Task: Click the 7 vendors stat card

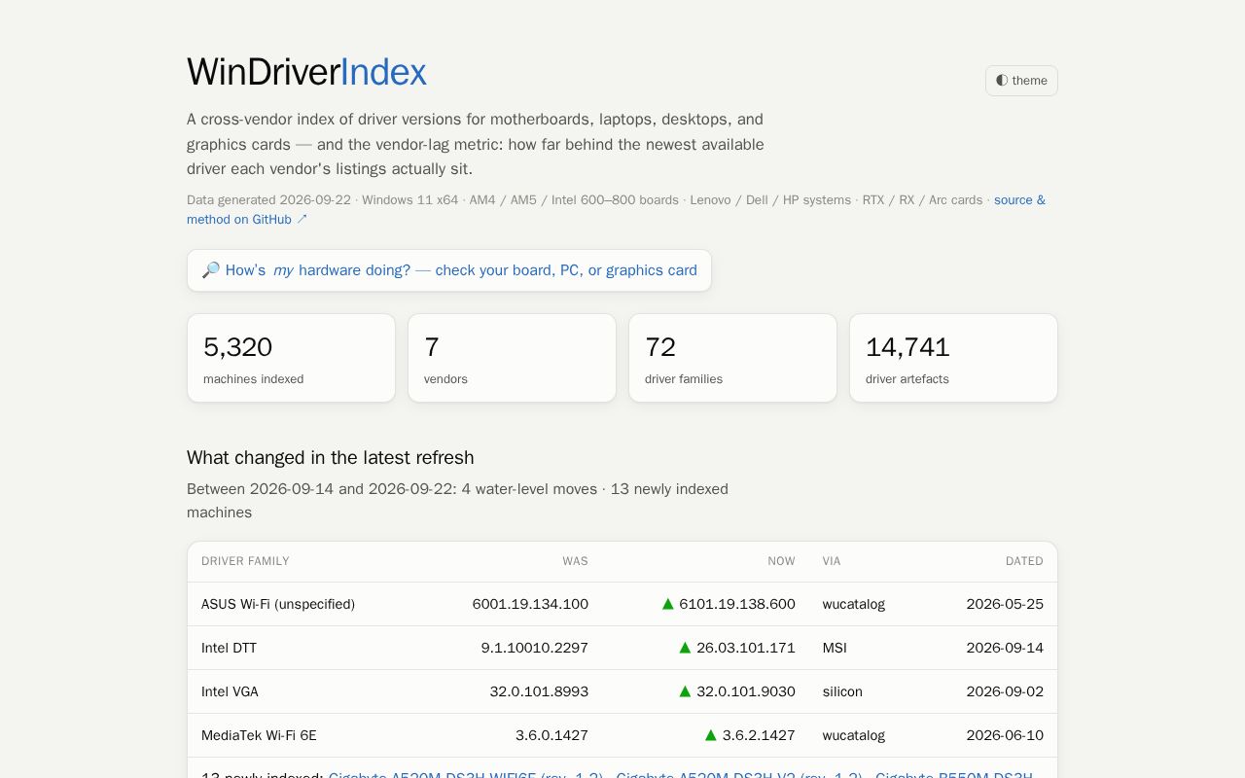Action: (x=512, y=358)
